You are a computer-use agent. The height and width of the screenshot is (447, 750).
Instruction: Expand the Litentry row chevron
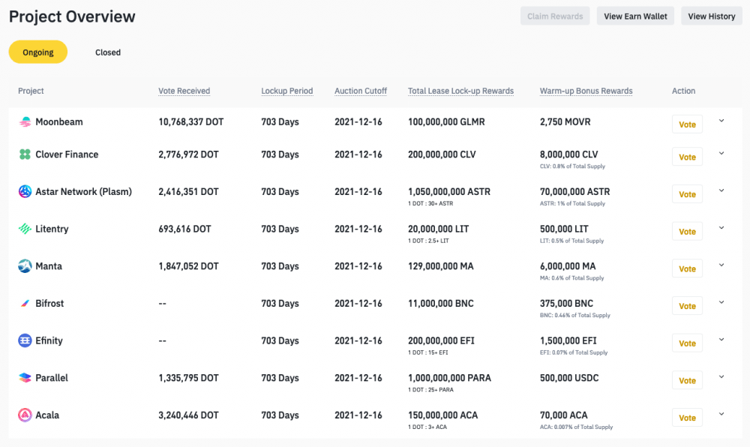coord(721,228)
